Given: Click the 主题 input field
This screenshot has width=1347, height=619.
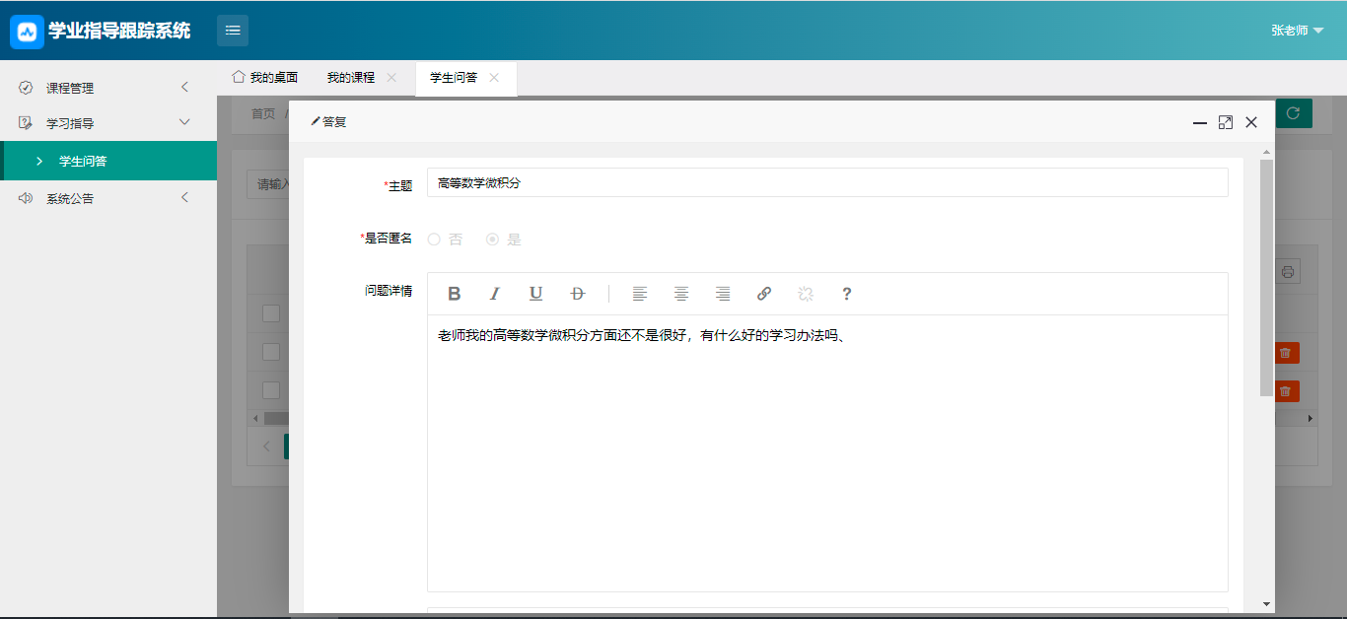Looking at the screenshot, I should [827, 182].
